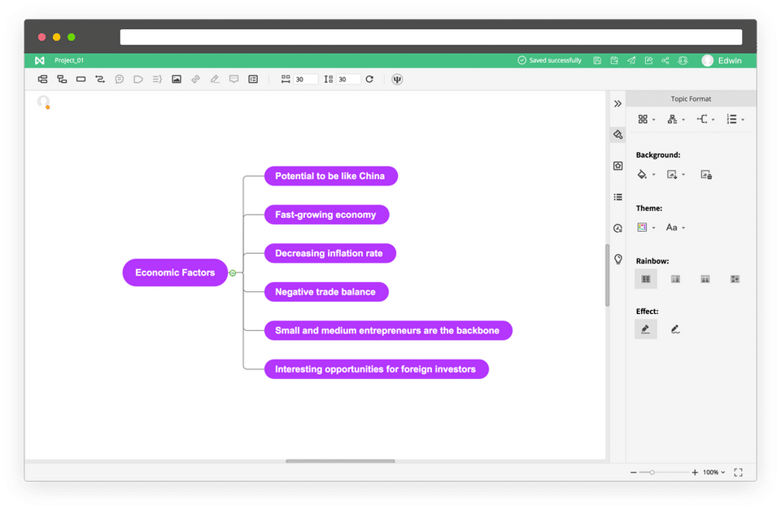Open the org-chart structure dropdown

676,119
